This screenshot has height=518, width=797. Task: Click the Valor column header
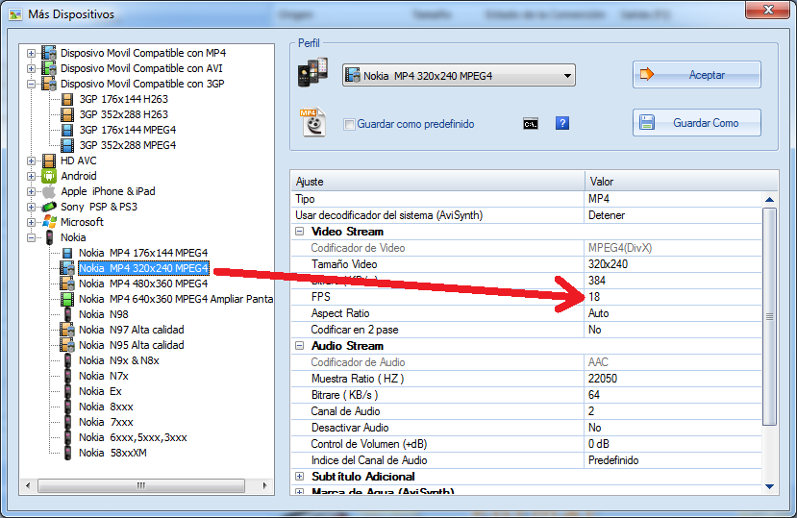pos(682,182)
